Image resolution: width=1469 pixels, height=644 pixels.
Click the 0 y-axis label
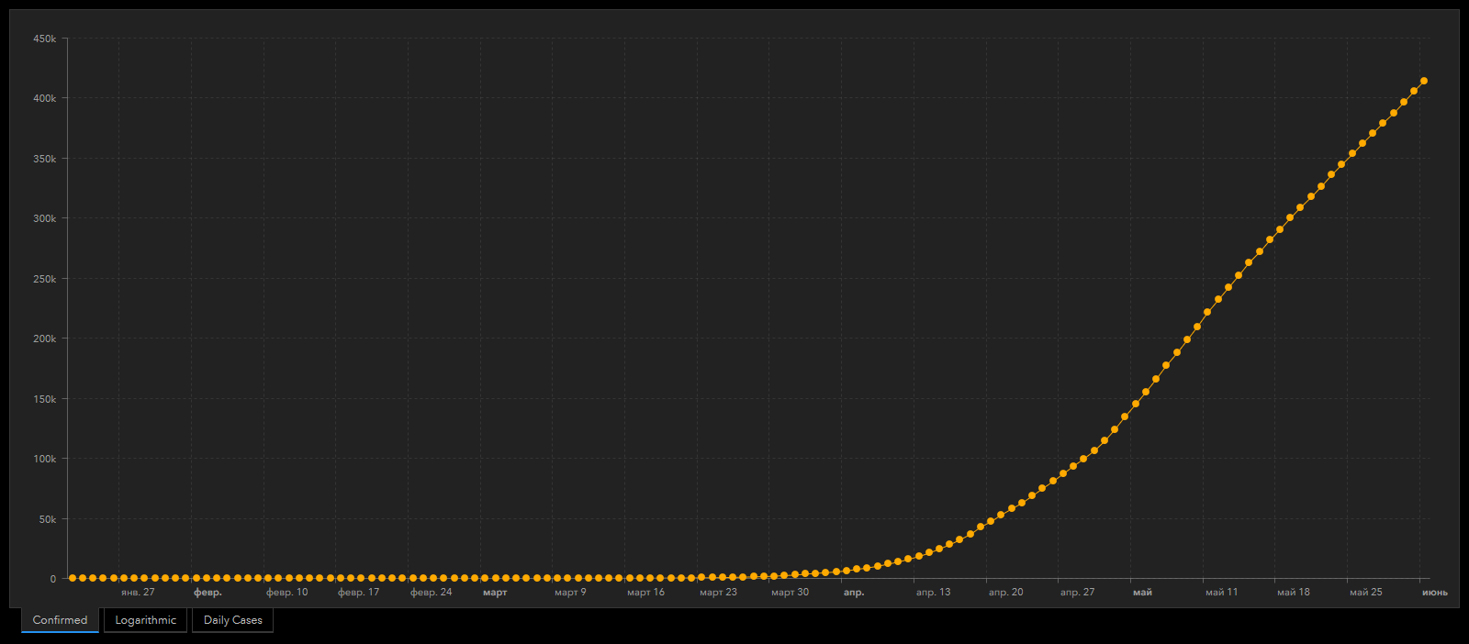click(x=53, y=579)
